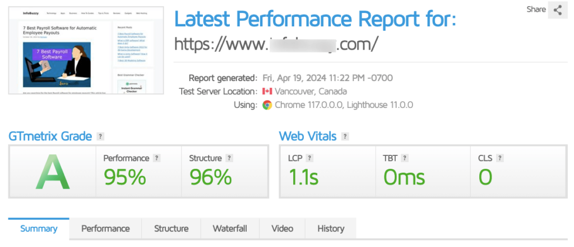Click the Canada flag icon
Viewport: 574px width, 247px height.
[267, 91]
